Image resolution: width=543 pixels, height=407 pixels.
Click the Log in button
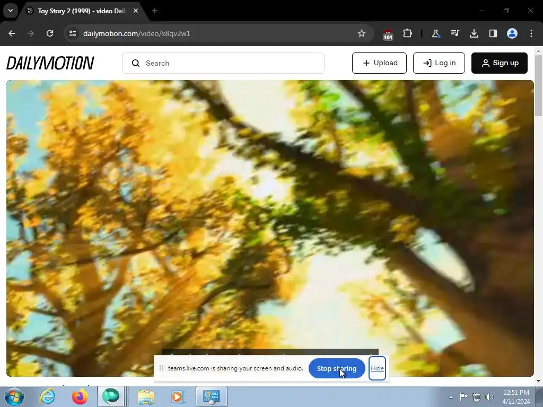[439, 63]
